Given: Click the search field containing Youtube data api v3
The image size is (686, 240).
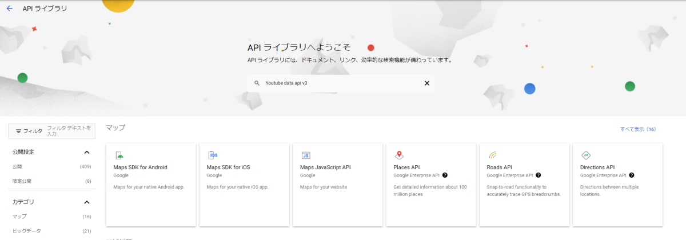Looking at the screenshot, I should click(341, 83).
